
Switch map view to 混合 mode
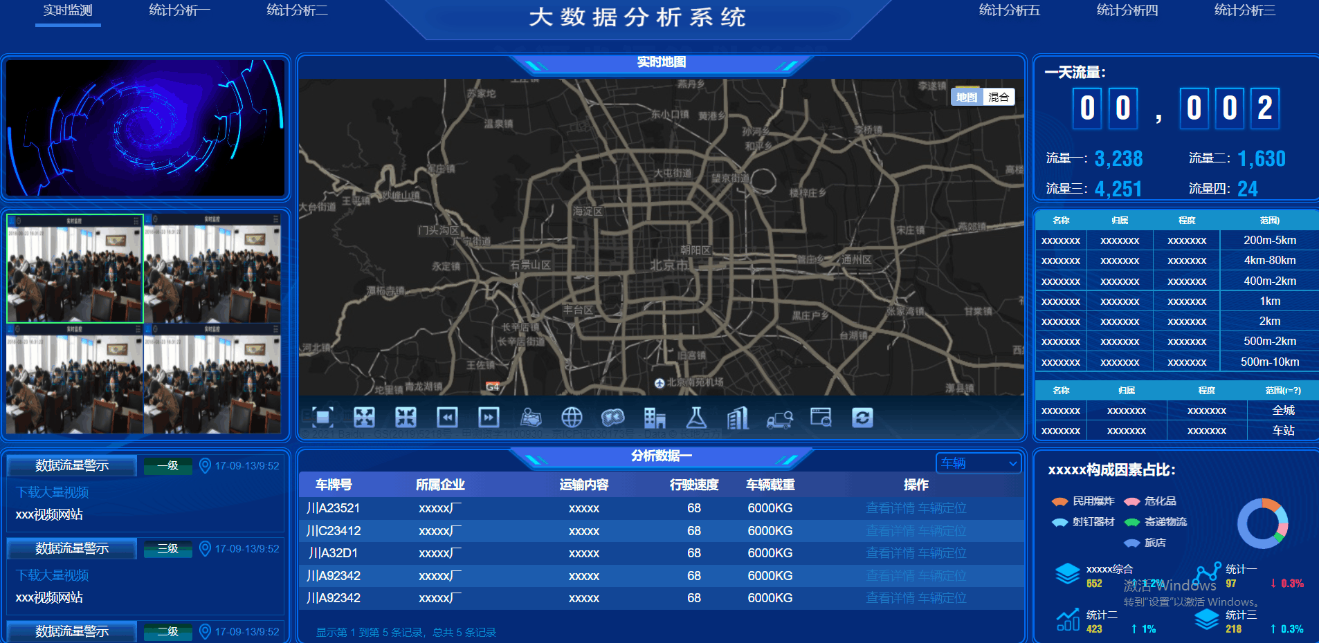999,97
